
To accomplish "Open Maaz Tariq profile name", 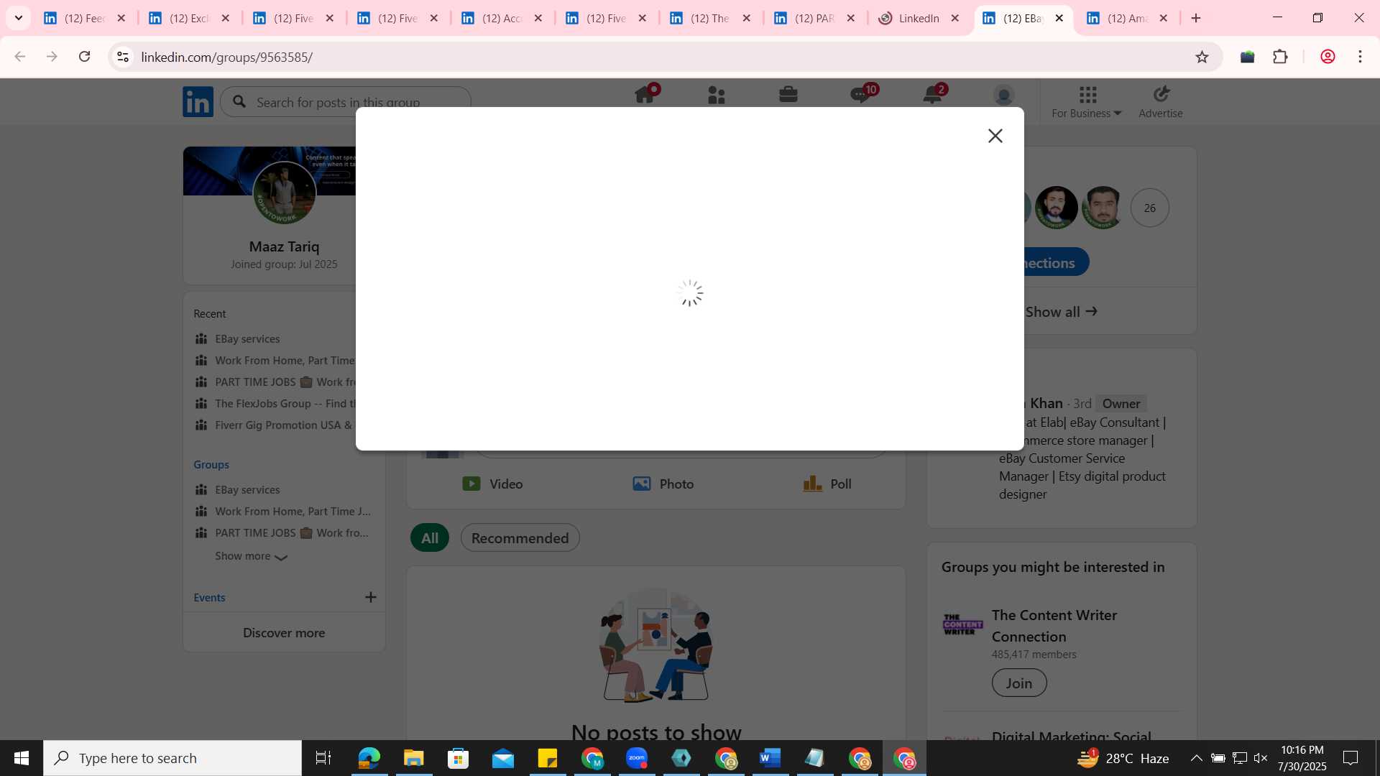I will [x=284, y=246].
